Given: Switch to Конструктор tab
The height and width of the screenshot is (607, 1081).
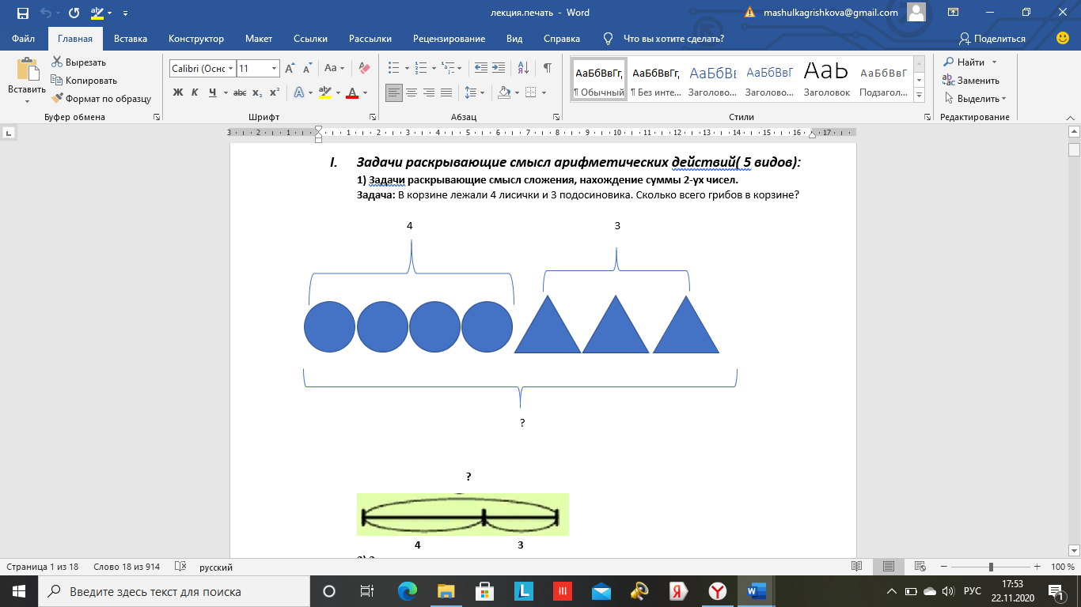Looking at the screenshot, I should pyautogui.click(x=196, y=39).
